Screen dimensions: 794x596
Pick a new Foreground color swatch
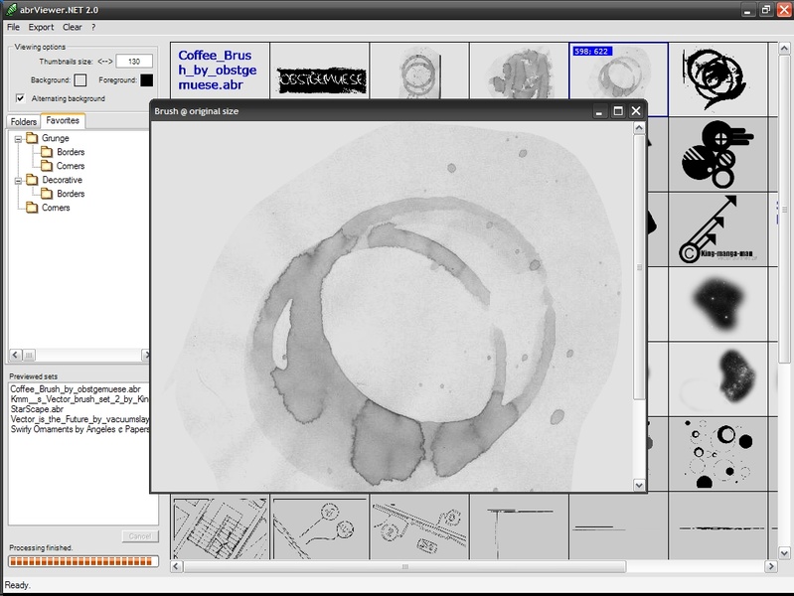[146, 79]
